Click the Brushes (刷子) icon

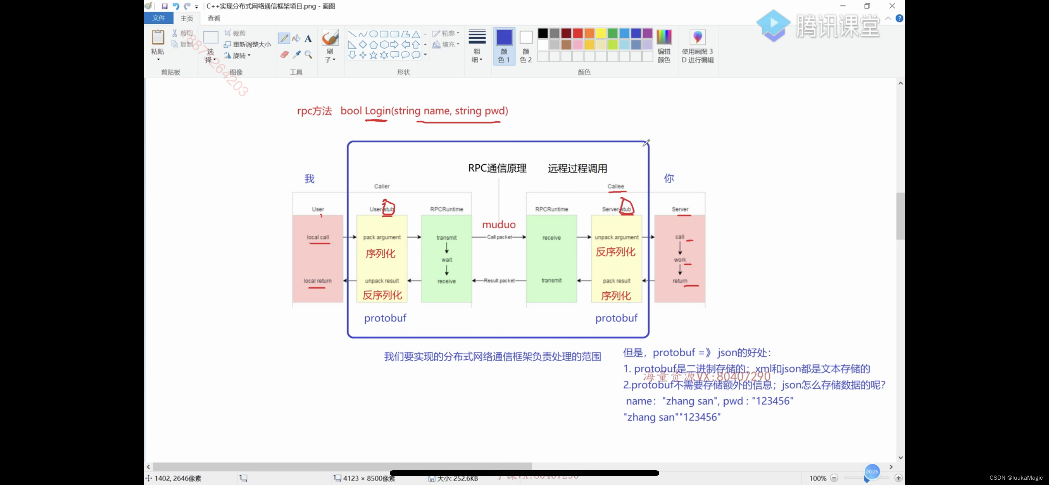330,37
